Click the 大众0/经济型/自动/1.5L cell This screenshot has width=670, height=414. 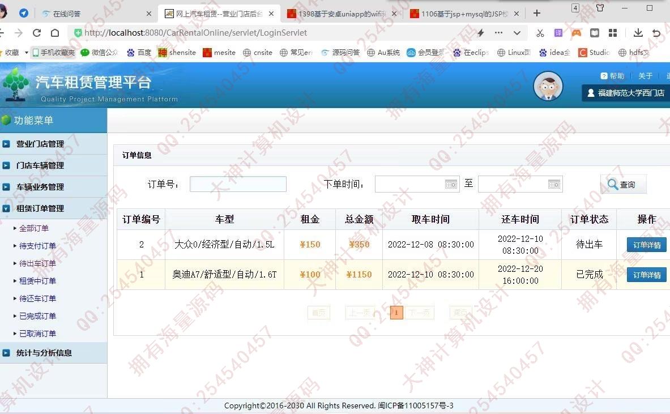click(224, 245)
